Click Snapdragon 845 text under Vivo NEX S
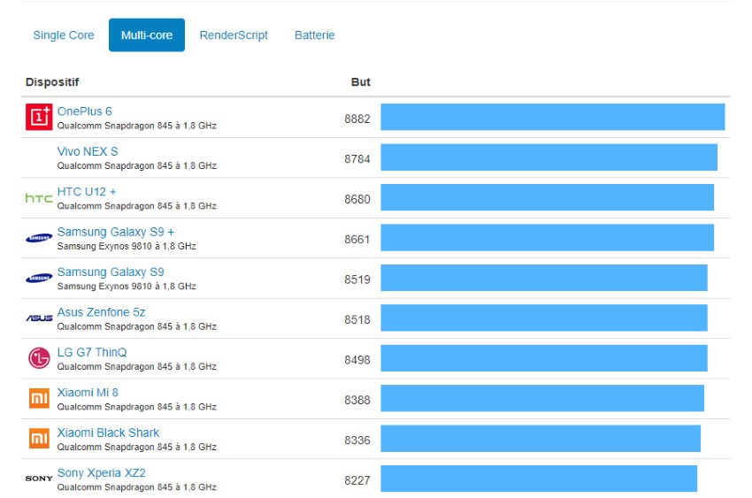Screen dimensions: 752x498 coord(138,165)
